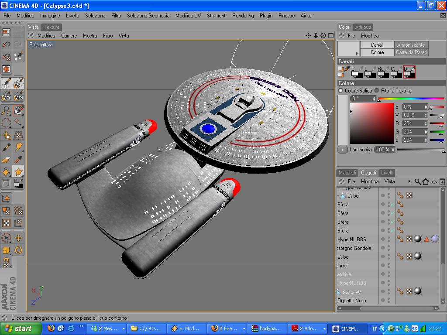Click the Undo arrow icon
Screen dimensions: 447x335
click(x=6, y=44)
